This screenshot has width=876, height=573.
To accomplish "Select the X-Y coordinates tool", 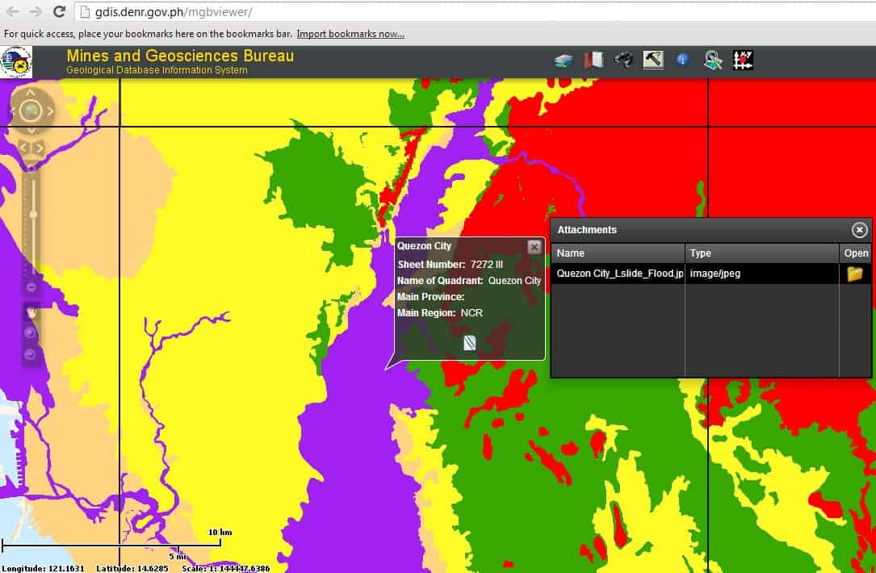I will (x=743, y=61).
